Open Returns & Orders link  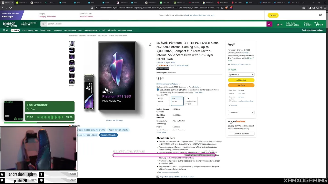coord(308,24)
